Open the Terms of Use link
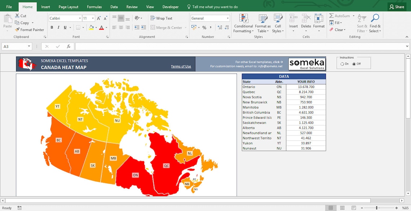Image resolution: width=411 pixels, height=211 pixels. (181, 66)
